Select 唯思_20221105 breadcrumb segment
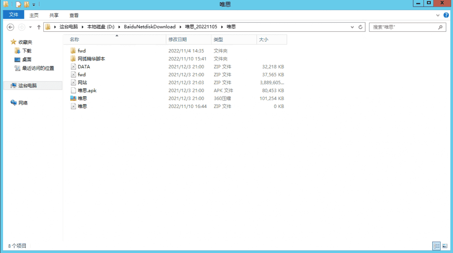 point(201,27)
